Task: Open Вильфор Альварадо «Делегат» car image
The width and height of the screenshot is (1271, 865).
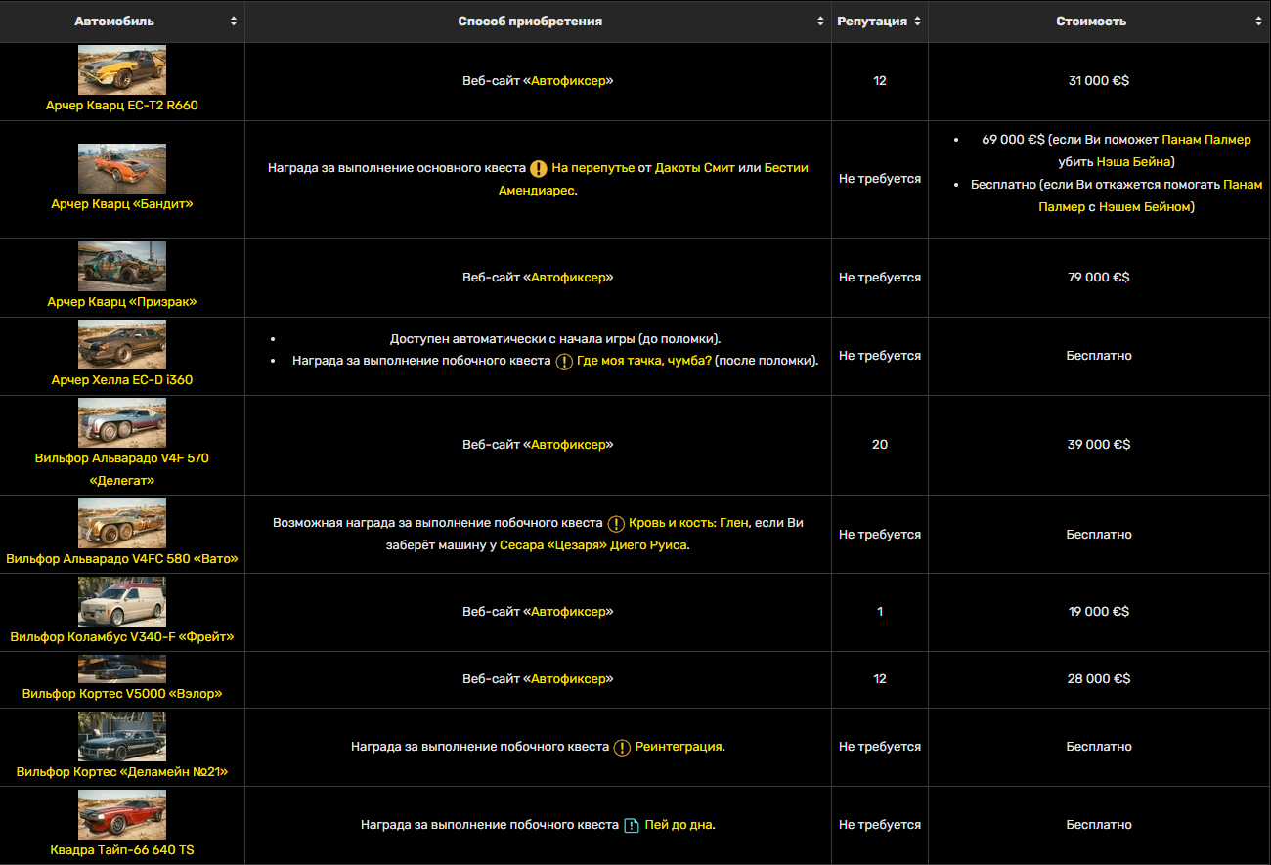Action: tap(122, 423)
